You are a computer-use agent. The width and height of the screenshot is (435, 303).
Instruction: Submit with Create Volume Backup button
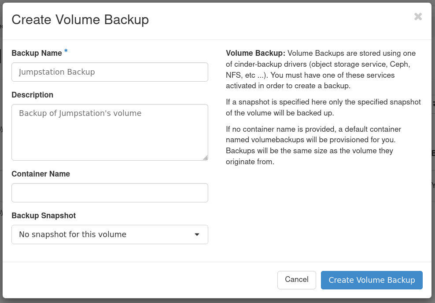(x=371, y=280)
